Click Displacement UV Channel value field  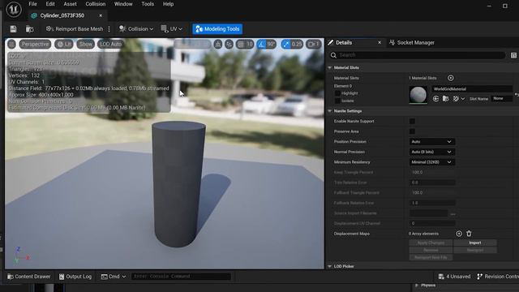pos(432,224)
